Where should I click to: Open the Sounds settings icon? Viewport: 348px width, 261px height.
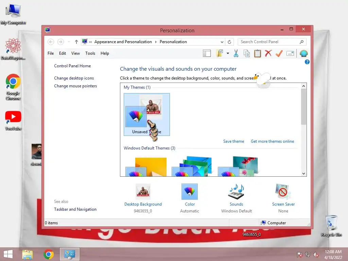pyautogui.click(x=237, y=192)
